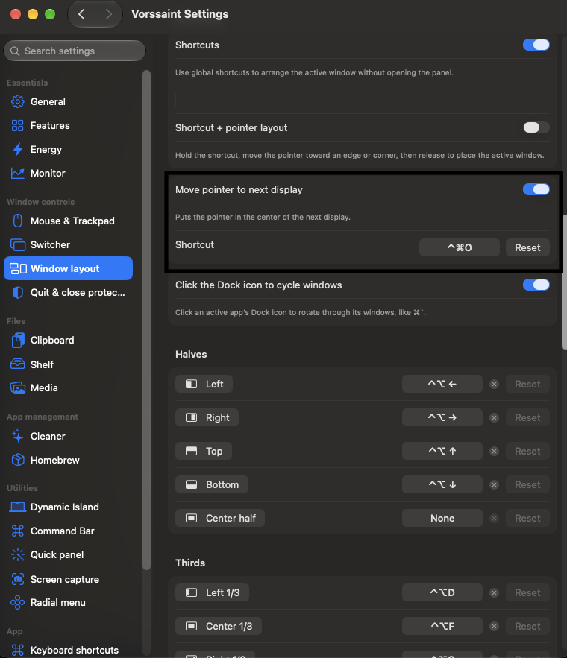The height and width of the screenshot is (658, 567).
Task: Click Reset for the Left half row
Action: (x=527, y=384)
